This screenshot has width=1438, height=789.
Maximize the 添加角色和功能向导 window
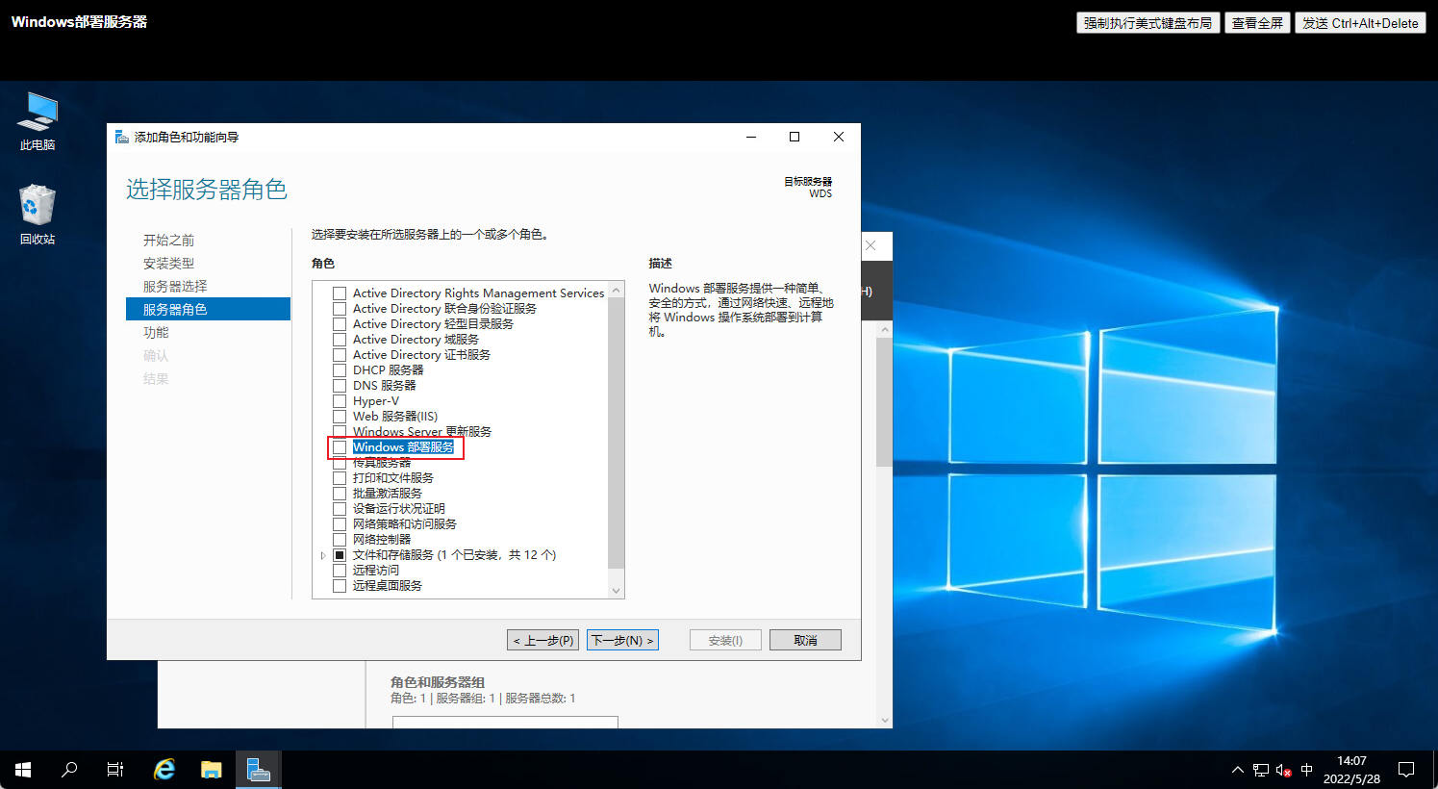(x=795, y=137)
